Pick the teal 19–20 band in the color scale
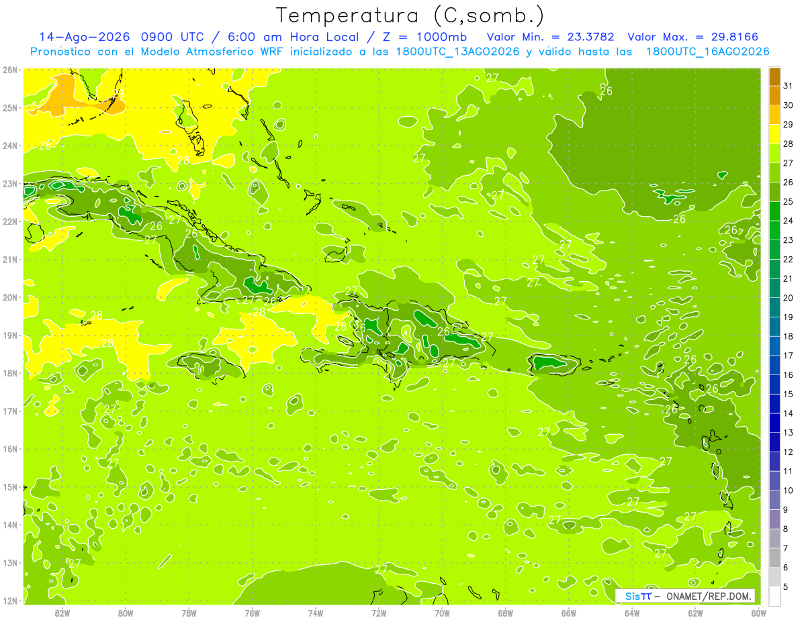Viewport: 806px width, 622px height. pyautogui.click(x=774, y=307)
